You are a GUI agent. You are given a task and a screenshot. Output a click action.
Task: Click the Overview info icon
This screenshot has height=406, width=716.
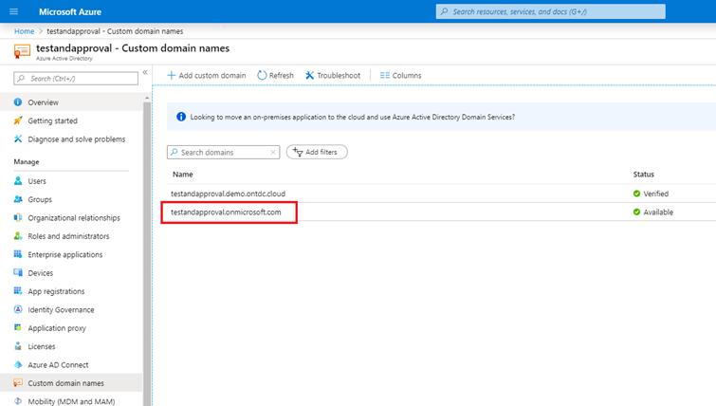click(18, 101)
